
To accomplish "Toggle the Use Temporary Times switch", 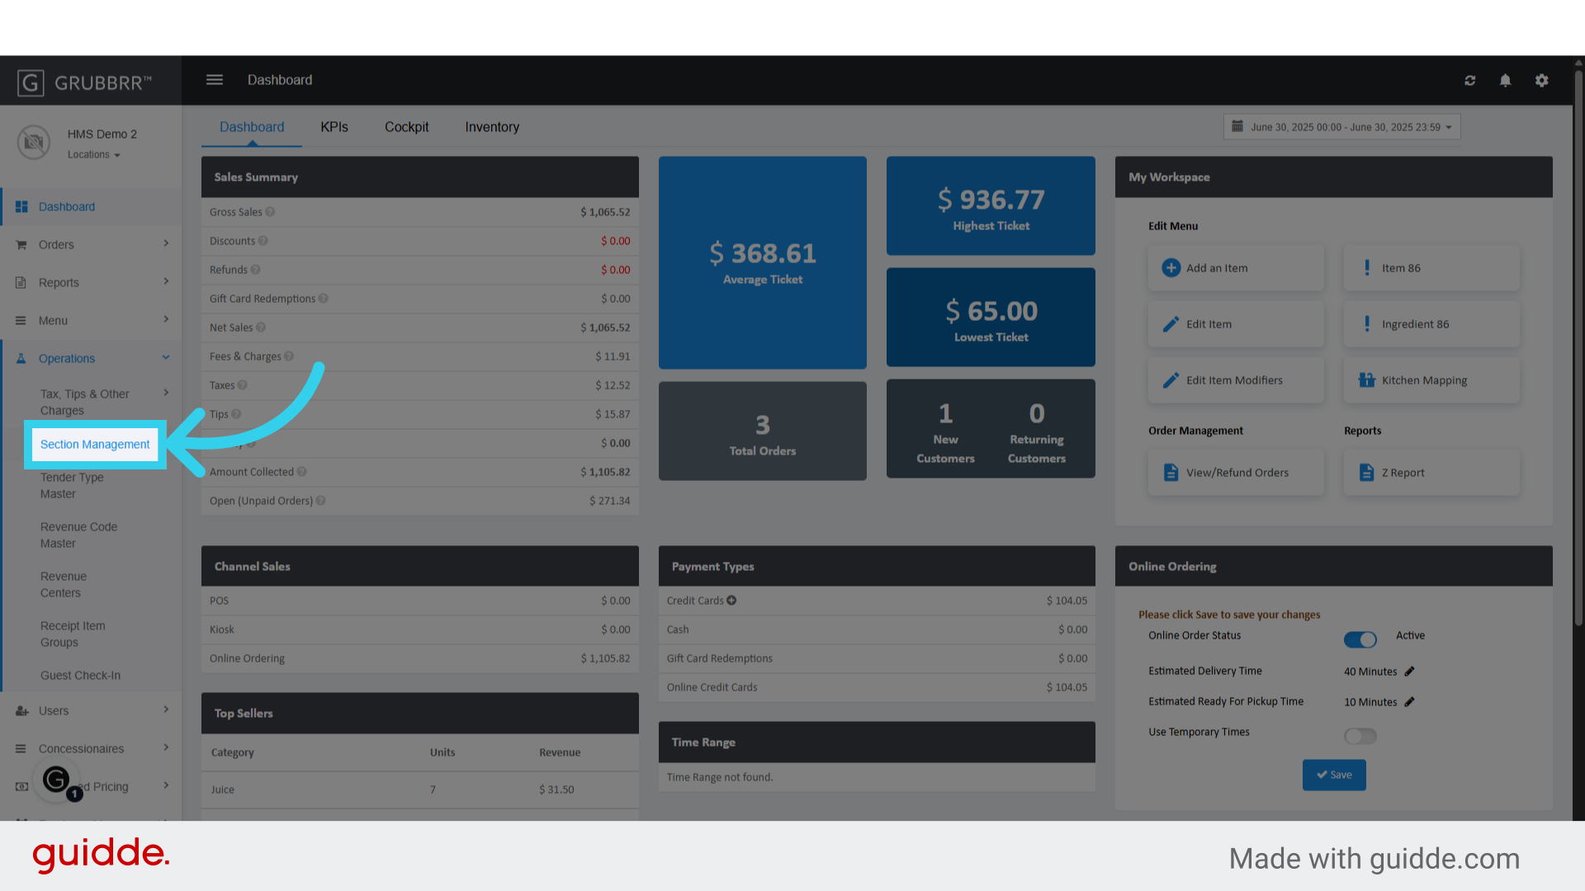I will (x=1360, y=736).
